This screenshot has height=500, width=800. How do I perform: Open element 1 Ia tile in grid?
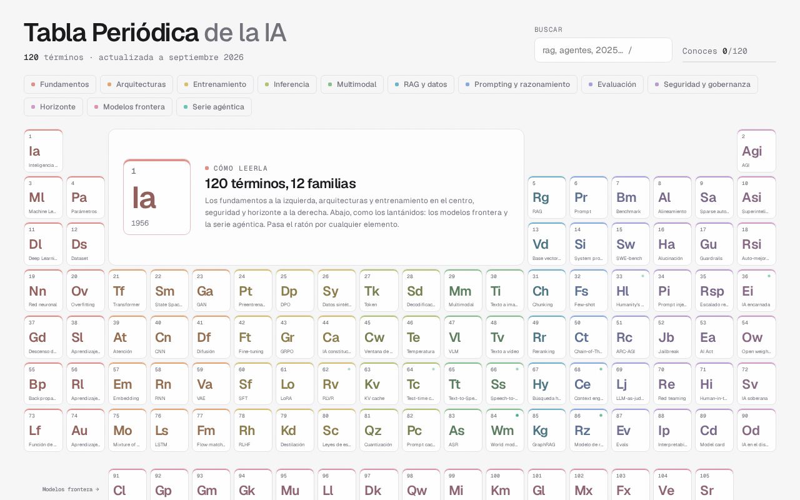(x=43, y=151)
